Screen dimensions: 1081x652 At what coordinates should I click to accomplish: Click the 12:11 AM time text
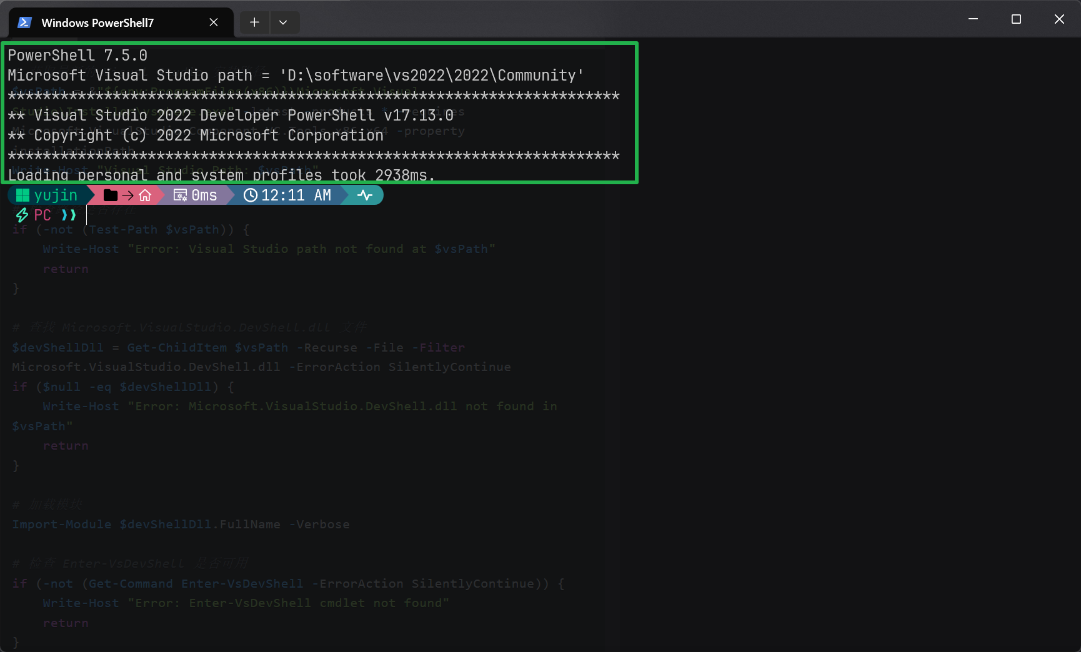[296, 195]
